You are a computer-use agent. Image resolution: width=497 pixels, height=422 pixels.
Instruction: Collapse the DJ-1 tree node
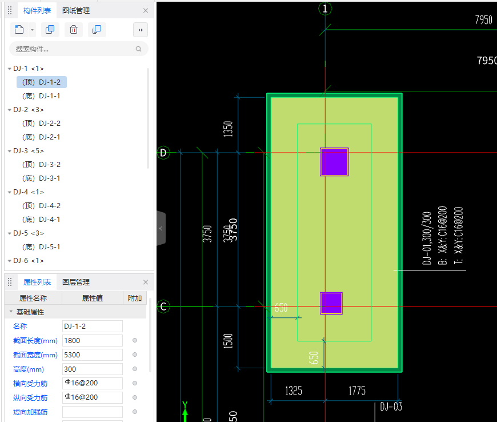pos(10,69)
